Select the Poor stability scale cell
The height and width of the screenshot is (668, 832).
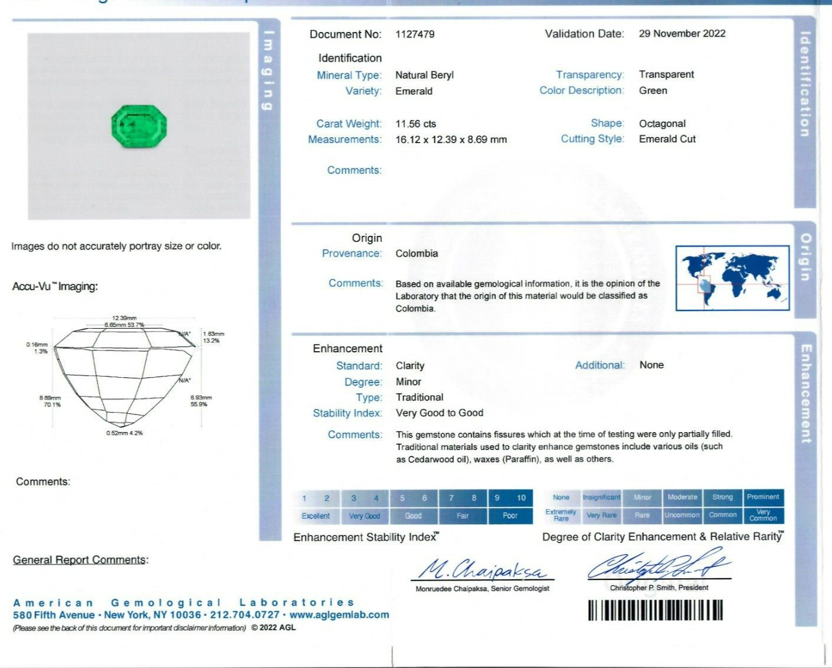510,516
